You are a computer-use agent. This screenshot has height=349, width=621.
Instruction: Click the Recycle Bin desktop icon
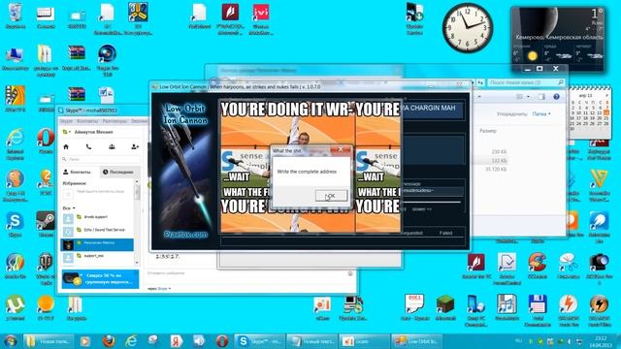click(16, 16)
